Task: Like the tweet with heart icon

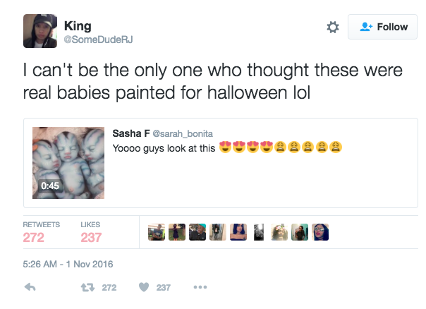Action: [142, 288]
